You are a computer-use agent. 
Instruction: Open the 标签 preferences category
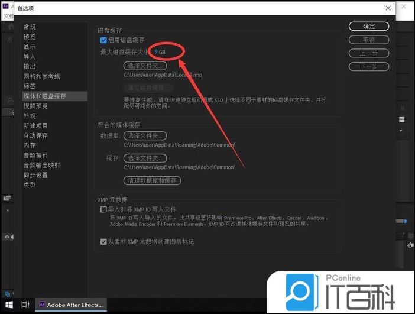[x=30, y=86]
